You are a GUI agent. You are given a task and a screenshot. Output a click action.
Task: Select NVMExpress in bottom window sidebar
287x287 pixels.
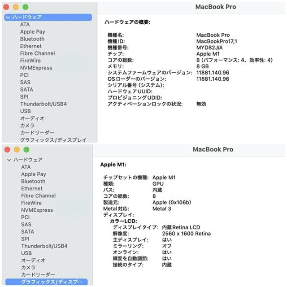click(x=37, y=210)
